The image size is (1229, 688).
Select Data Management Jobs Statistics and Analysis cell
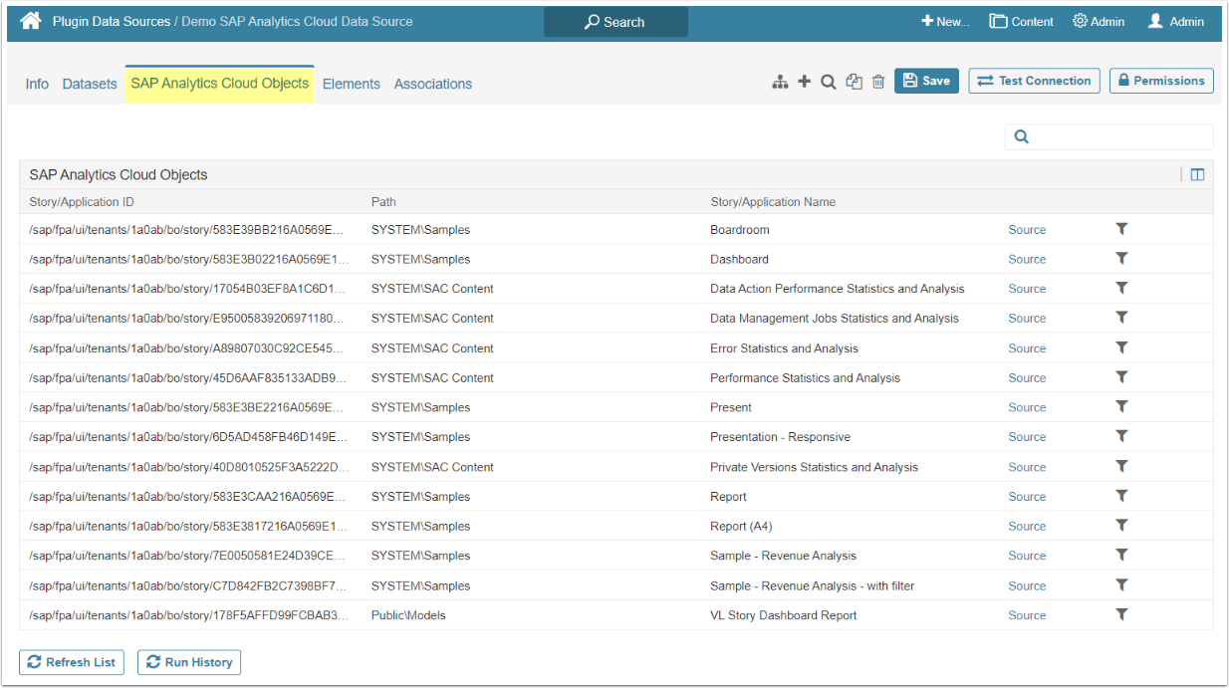click(834, 319)
